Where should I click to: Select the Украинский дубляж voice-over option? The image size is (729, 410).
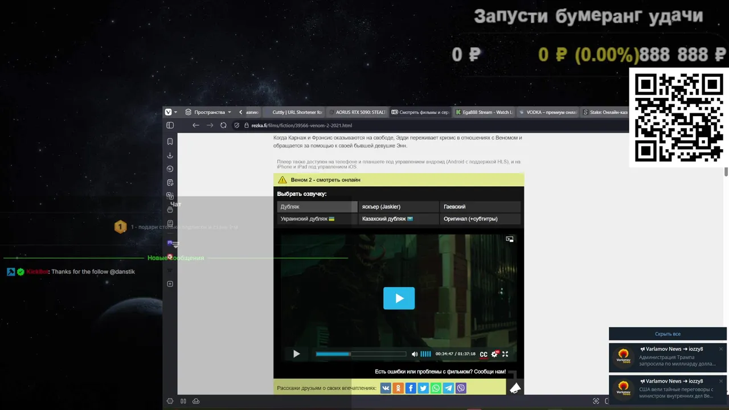[x=317, y=219]
